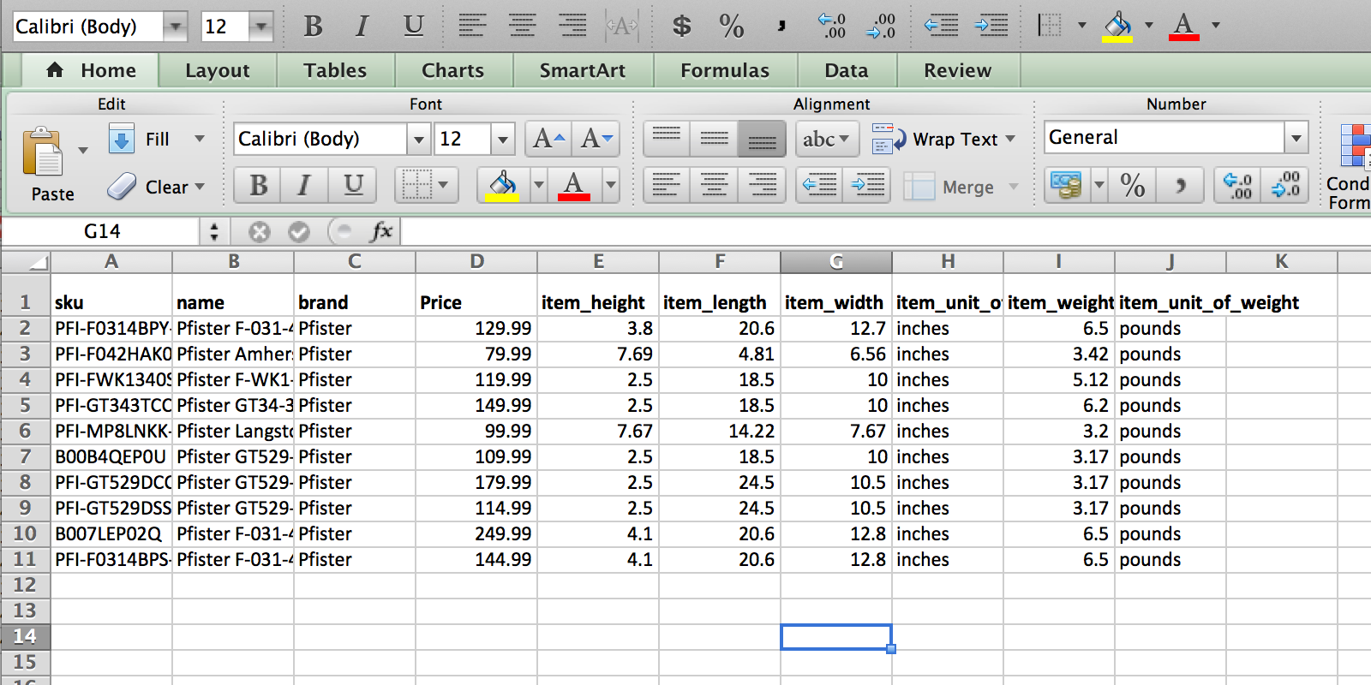The width and height of the screenshot is (1371, 685).
Task: Decrease decimal in top toolbar
Action: [x=881, y=26]
